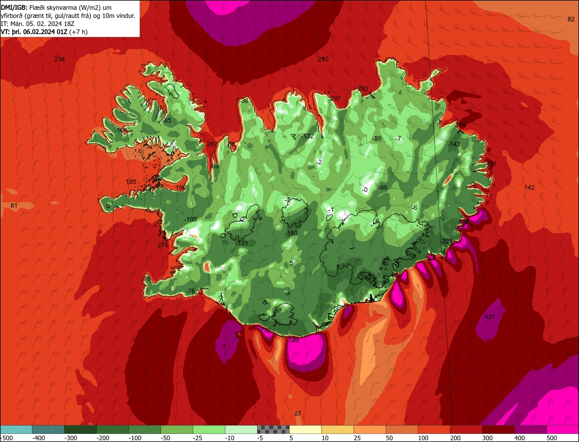Click the '287' flux value
Screen dimensions: 579x442
[211, 144]
